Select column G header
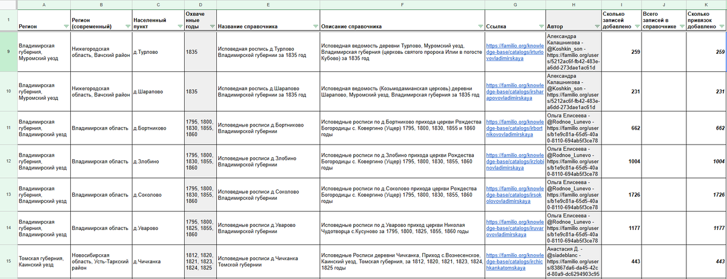The height and width of the screenshot is (279, 727). 514,4
